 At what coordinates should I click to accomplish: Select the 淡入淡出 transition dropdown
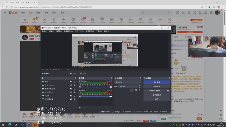tap(128, 82)
